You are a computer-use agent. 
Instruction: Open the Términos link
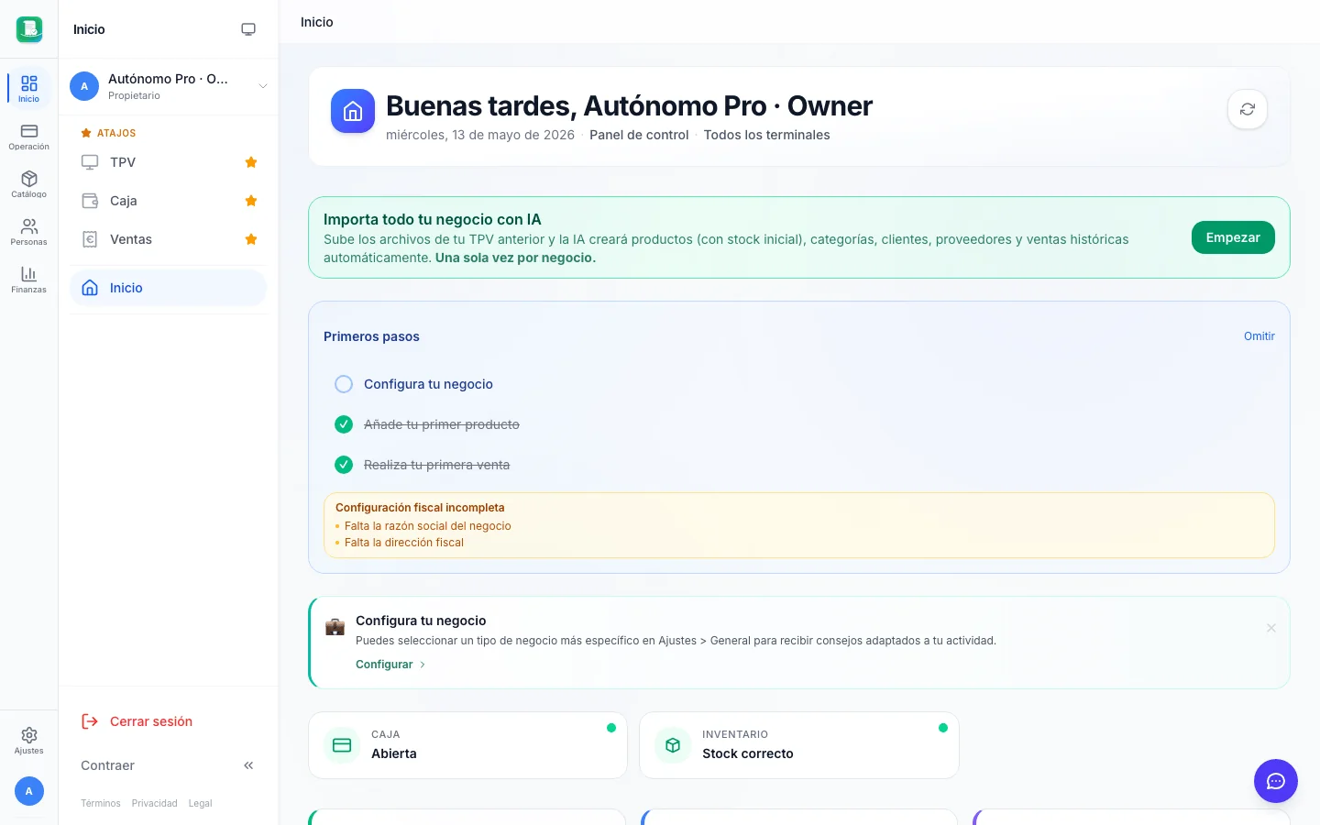pyautogui.click(x=101, y=803)
